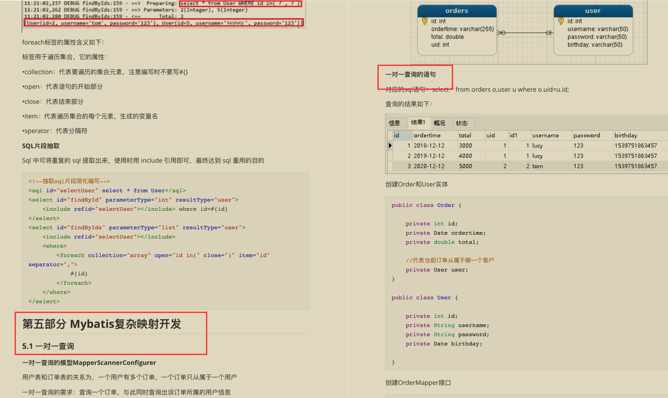Select the 2019-12-12 ordertime cell
This screenshot has width=668, height=398.
pos(435,156)
